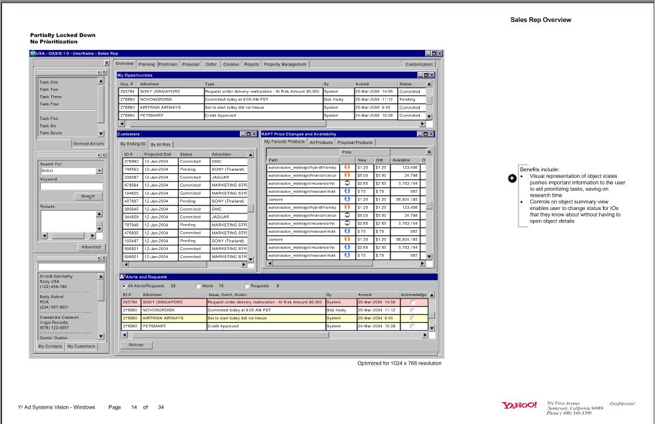Click the blue status icon on the insurance/ho row
655x424 pixels.
click(x=347, y=246)
